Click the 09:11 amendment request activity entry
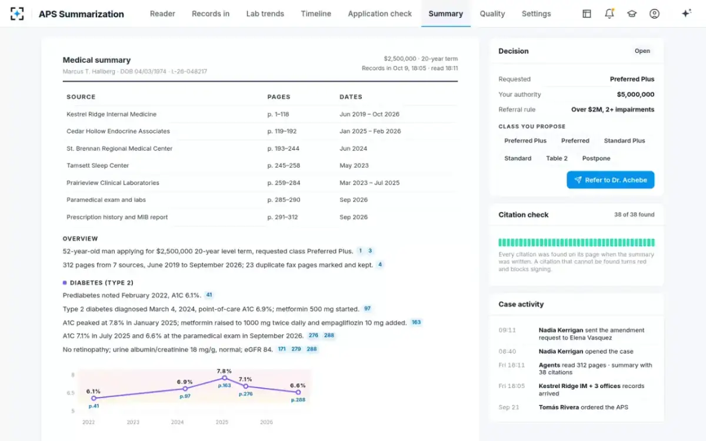The width and height of the screenshot is (706, 441). [x=577, y=334]
